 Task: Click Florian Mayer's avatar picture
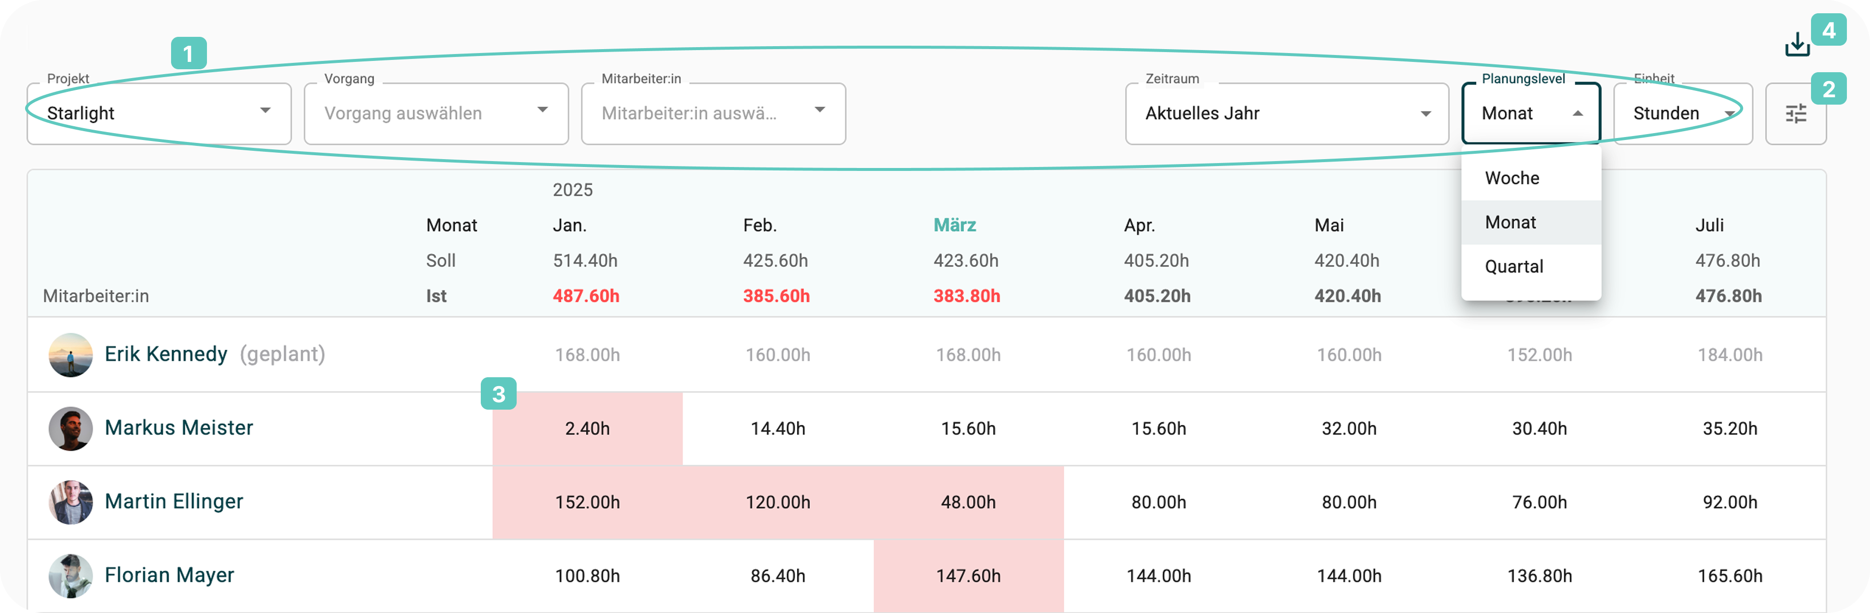pyautogui.click(x=70, y=575)
